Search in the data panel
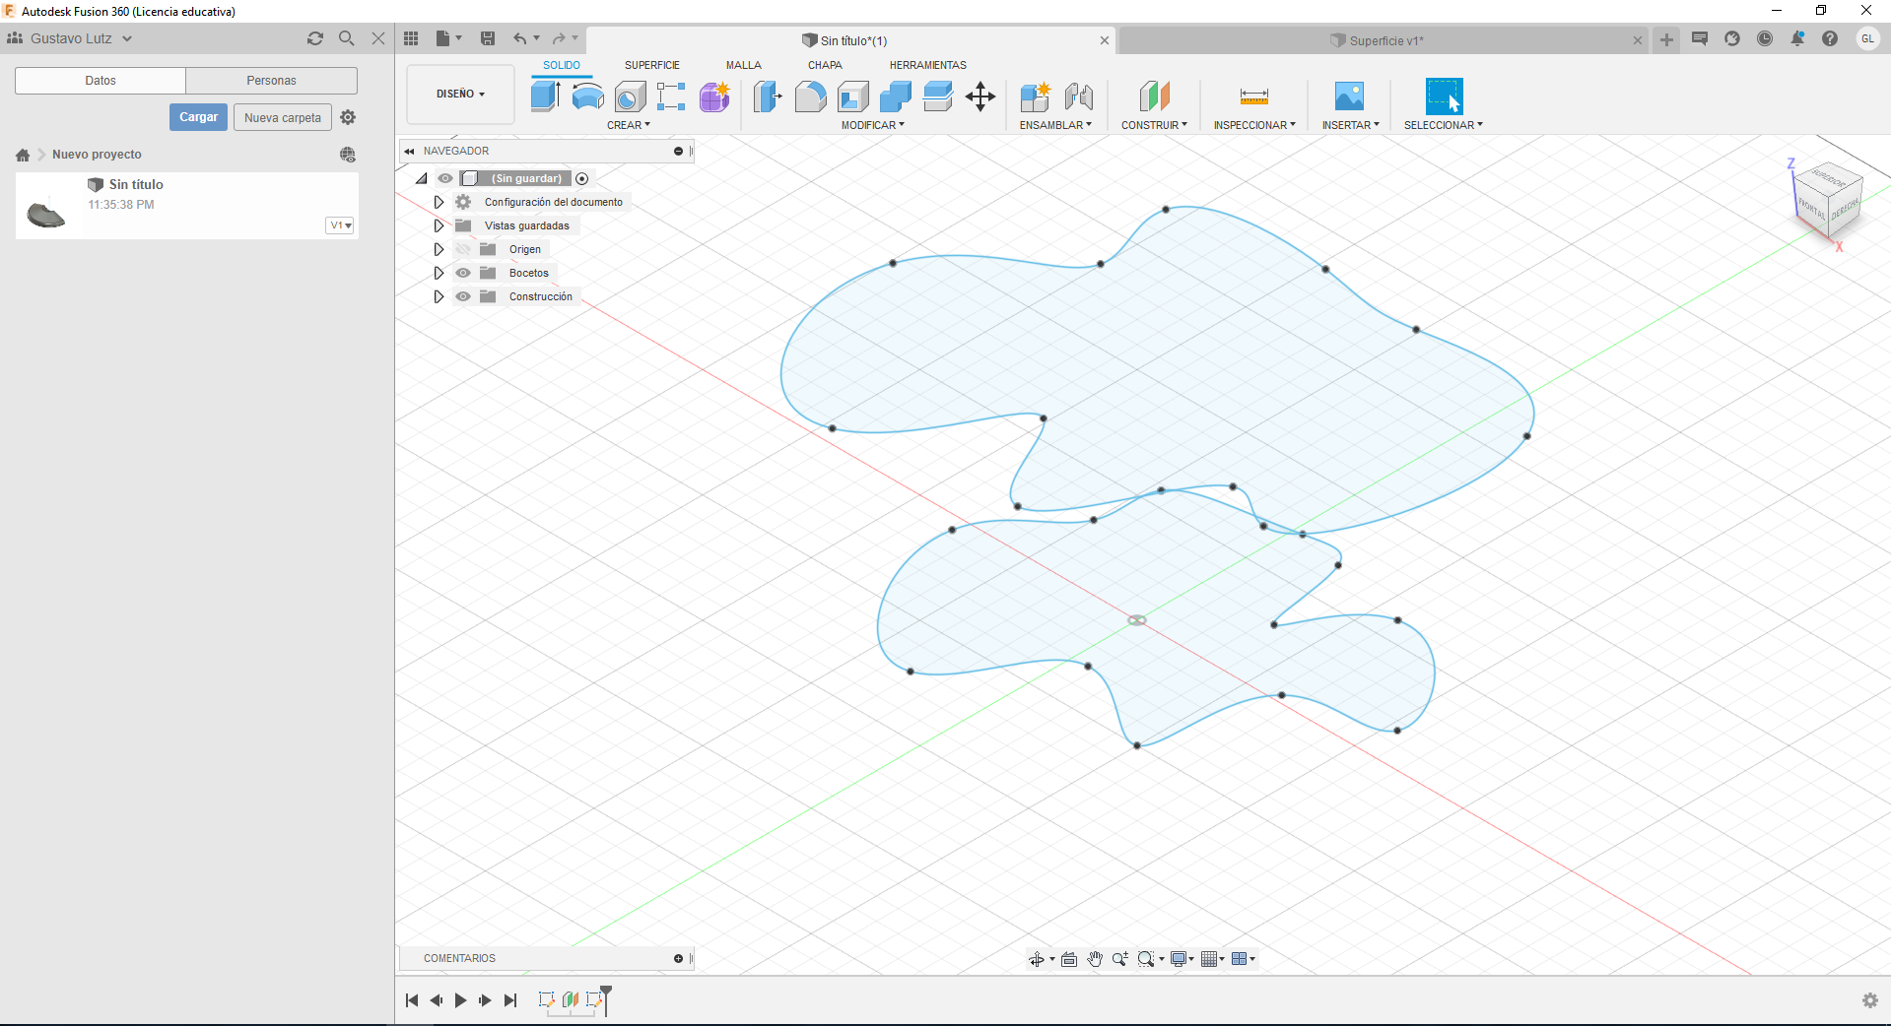Image resolution: width=1891 pixels, height=1026 pixels. [x=347, y=38]
